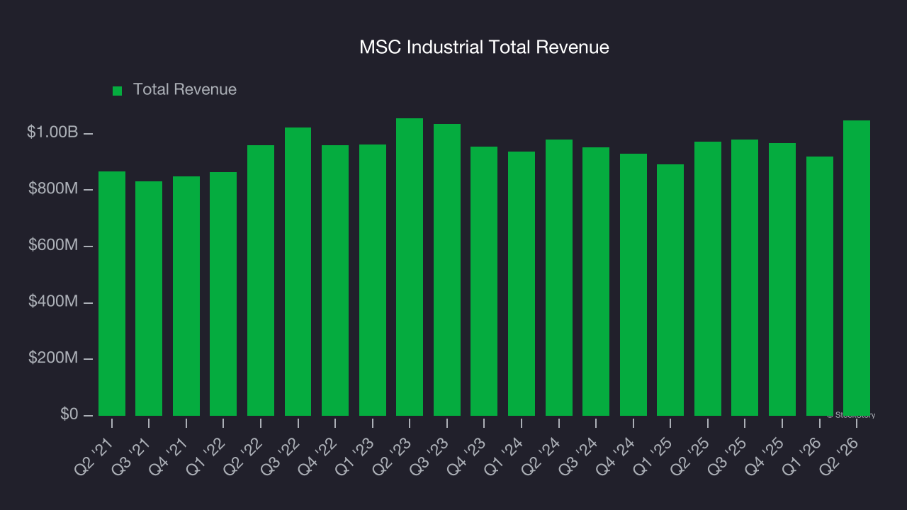The image size is (907, 510).
Task: Click the $600M y-axis label
Action: click(52, 245)
